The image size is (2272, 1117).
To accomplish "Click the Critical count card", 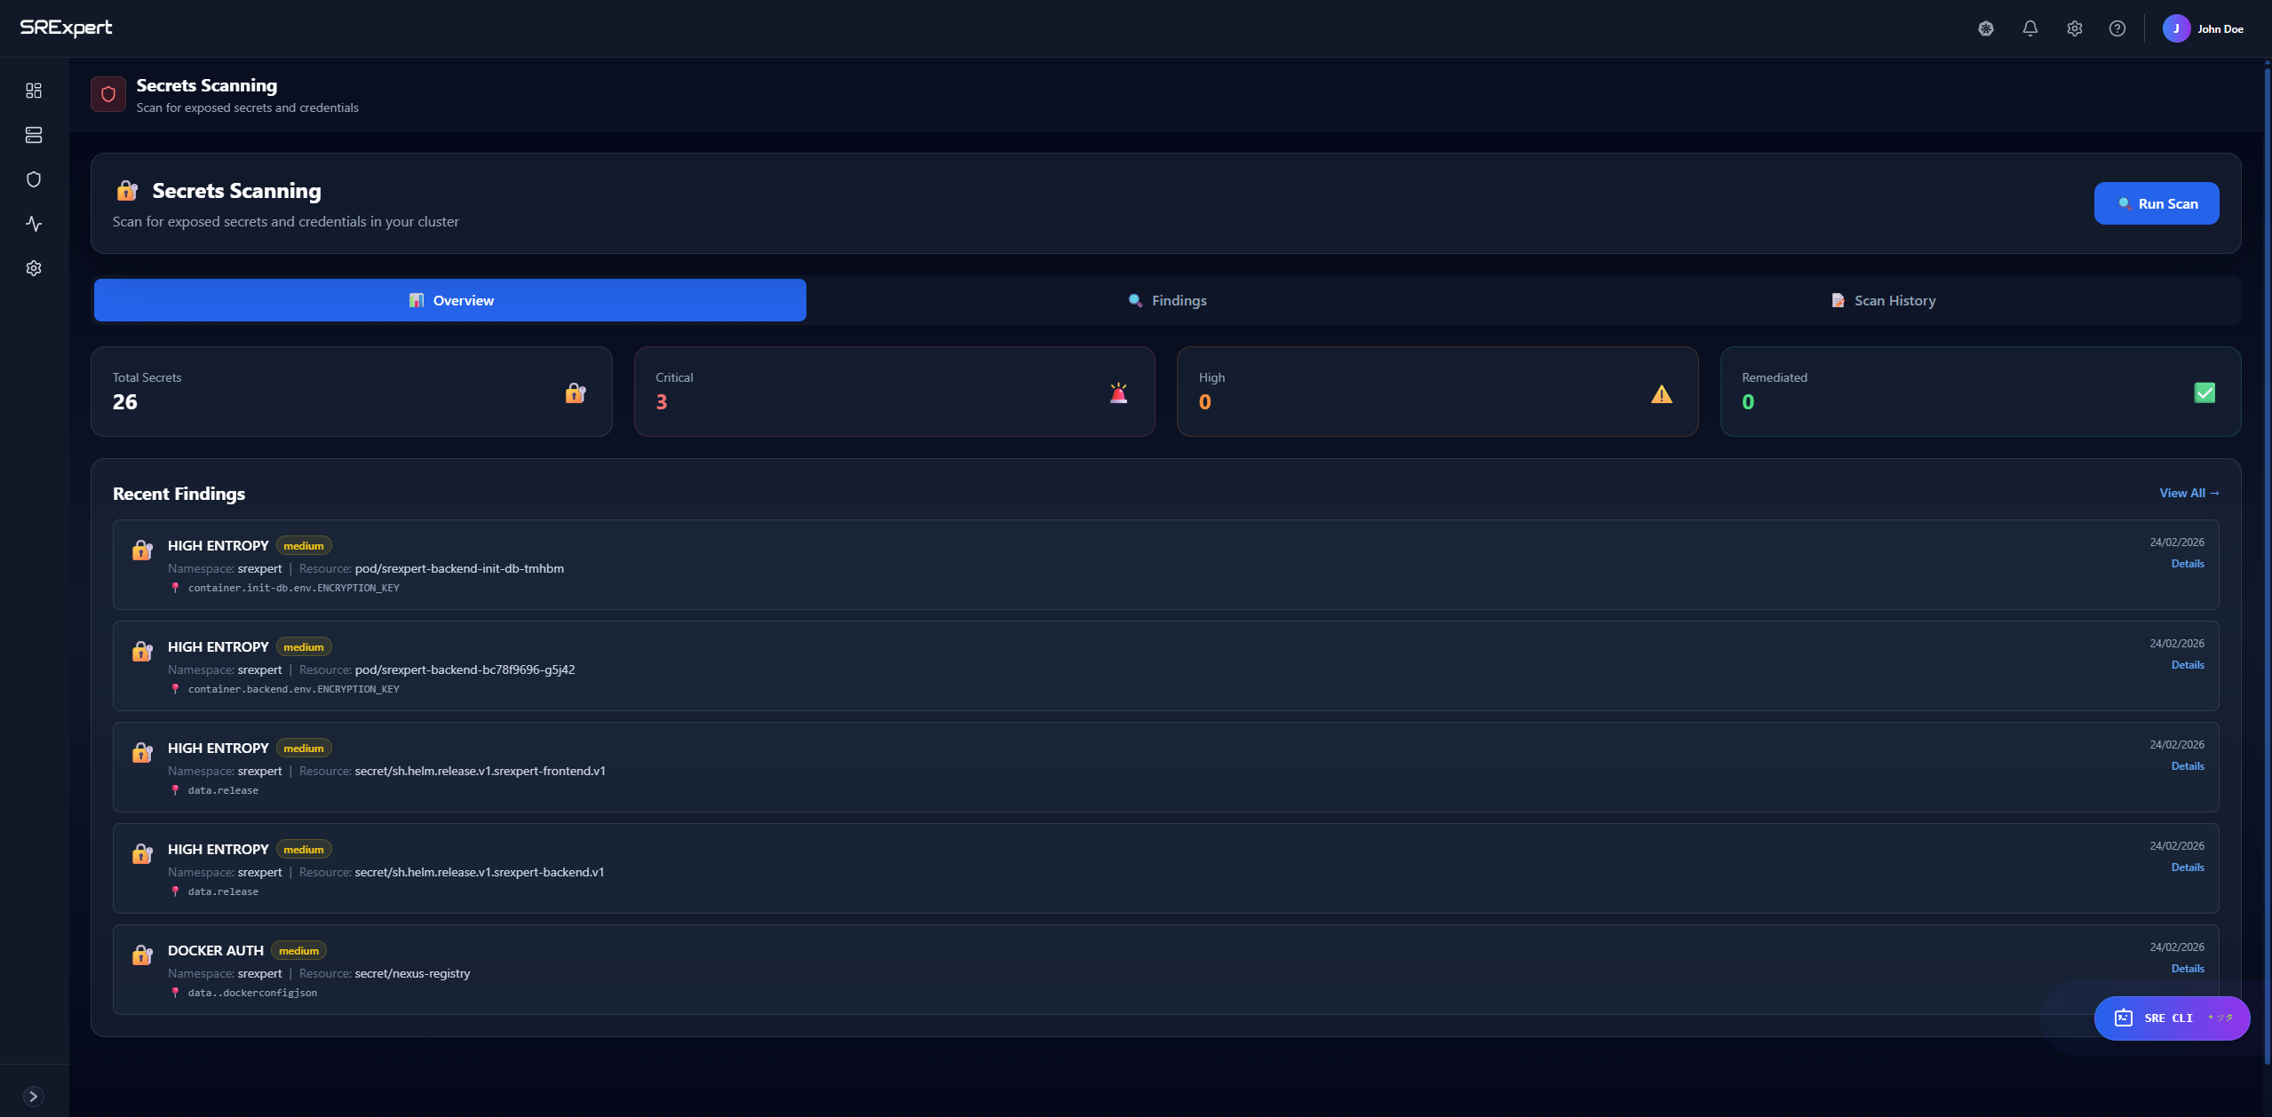I will 894,392.
